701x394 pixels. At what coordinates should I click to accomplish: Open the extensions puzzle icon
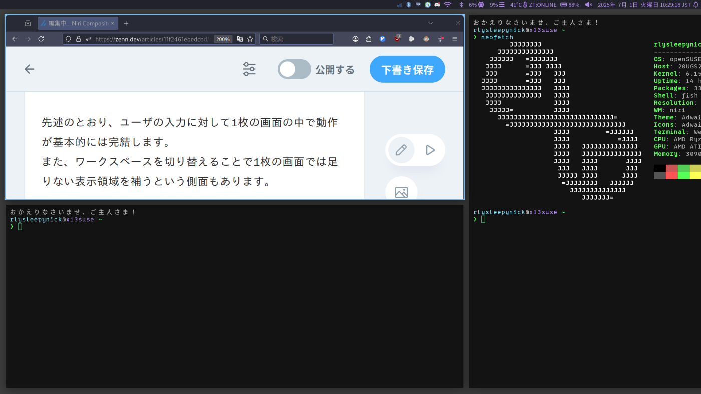(369, 39)
